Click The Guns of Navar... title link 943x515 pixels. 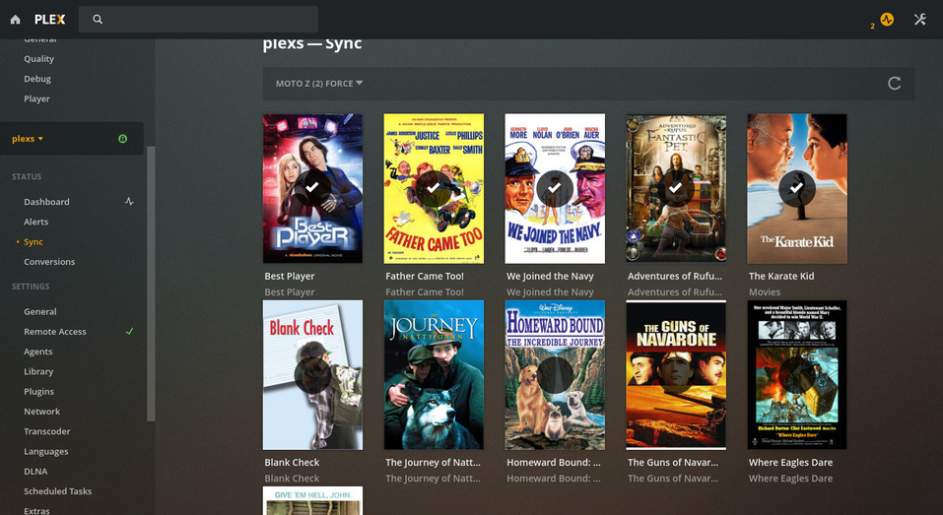click(673, 463)
